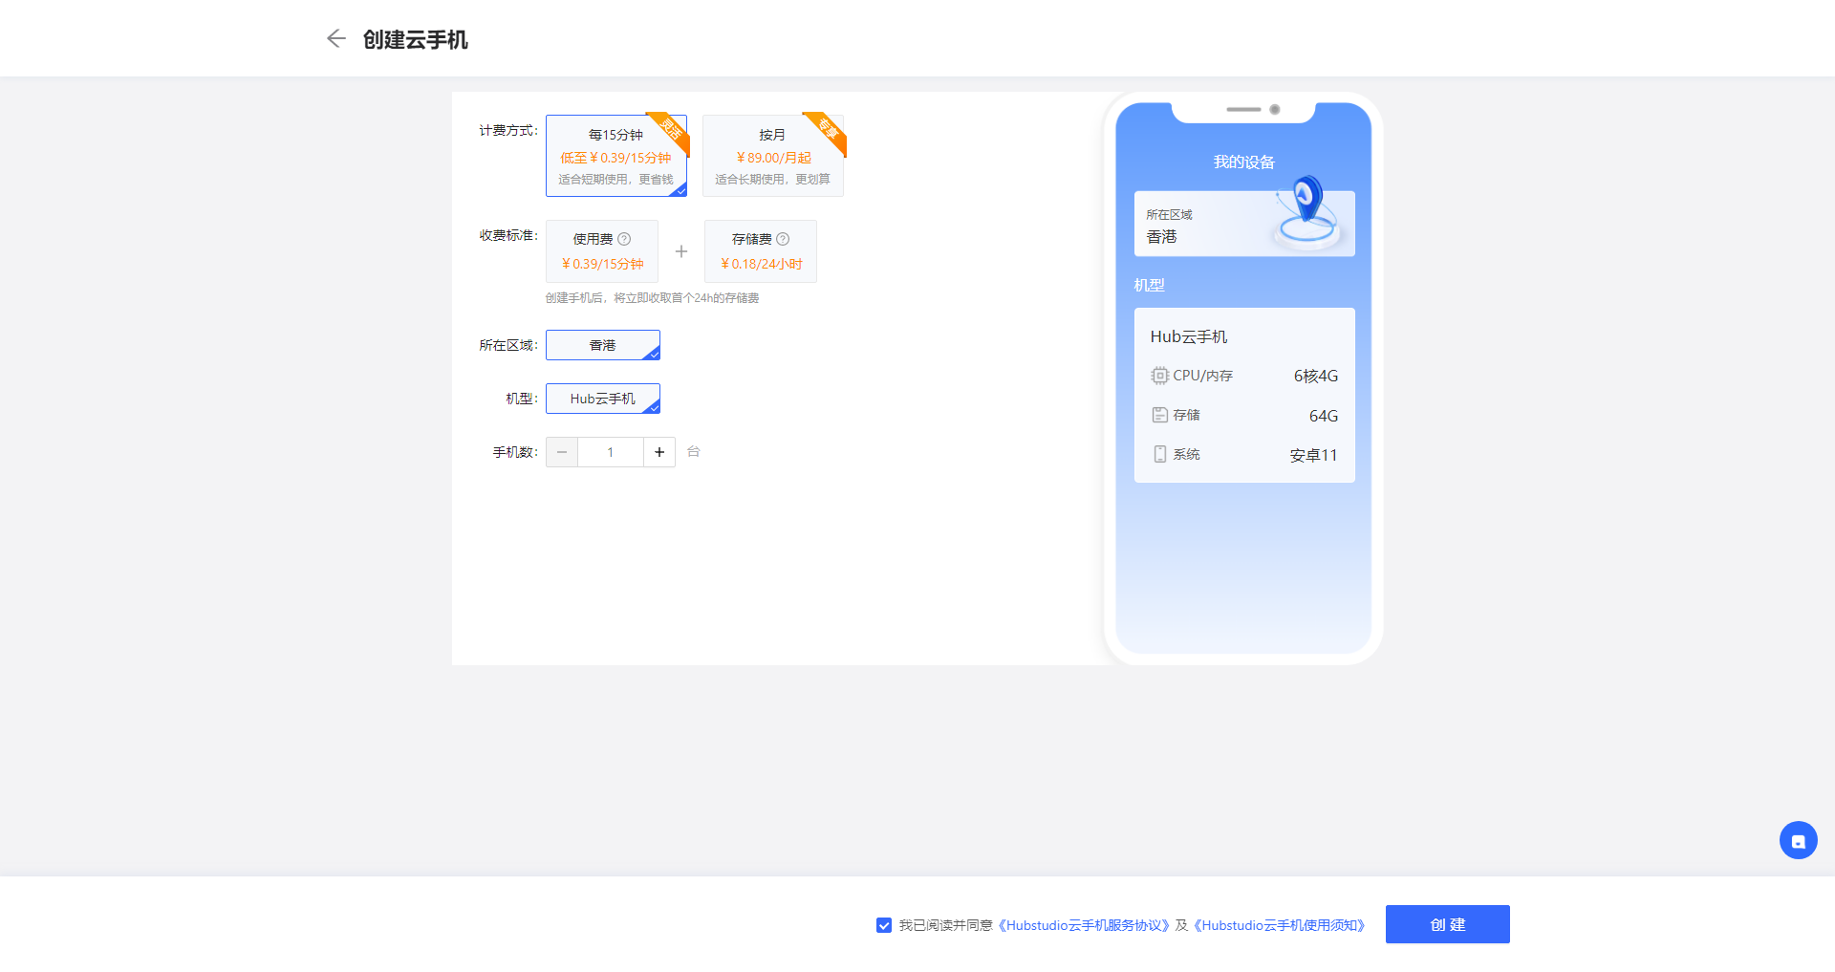Open the 机型 model dropdown
The image size is (1835, 972).
click(x=602, y=399)
